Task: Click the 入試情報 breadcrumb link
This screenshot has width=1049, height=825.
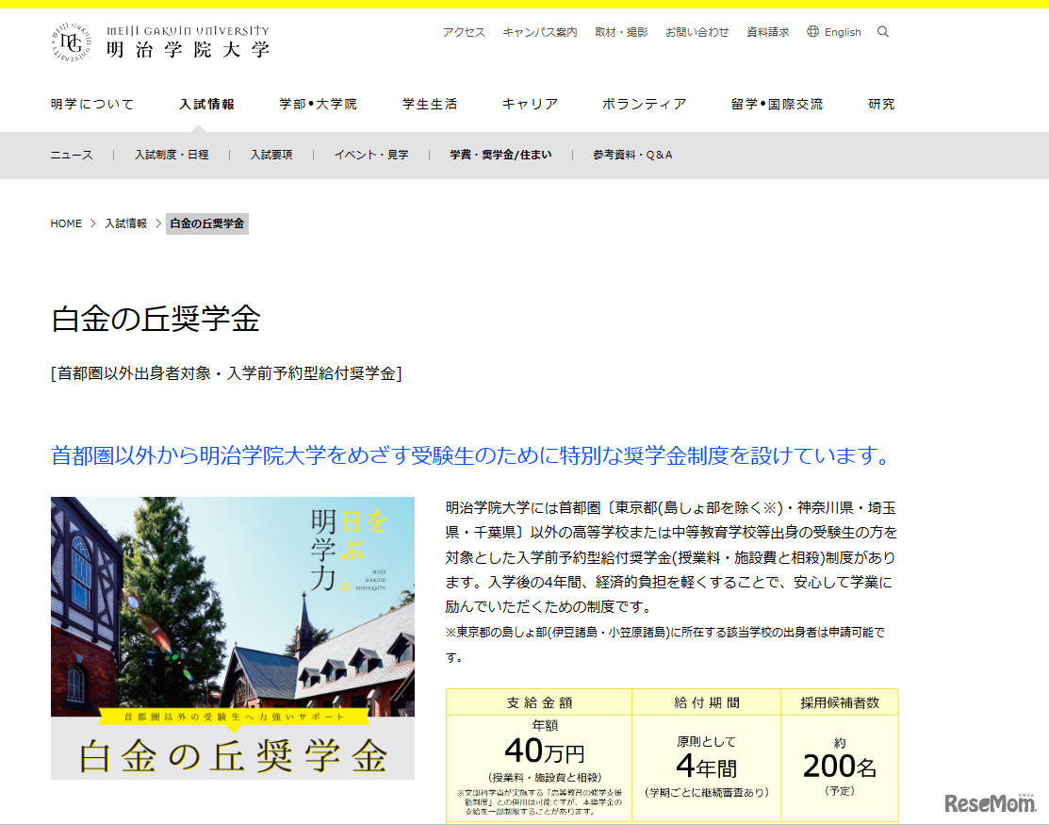Action: [x=125, y=223]
